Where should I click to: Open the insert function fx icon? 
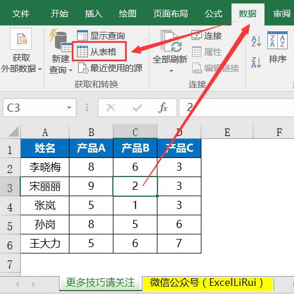[163, 108]
